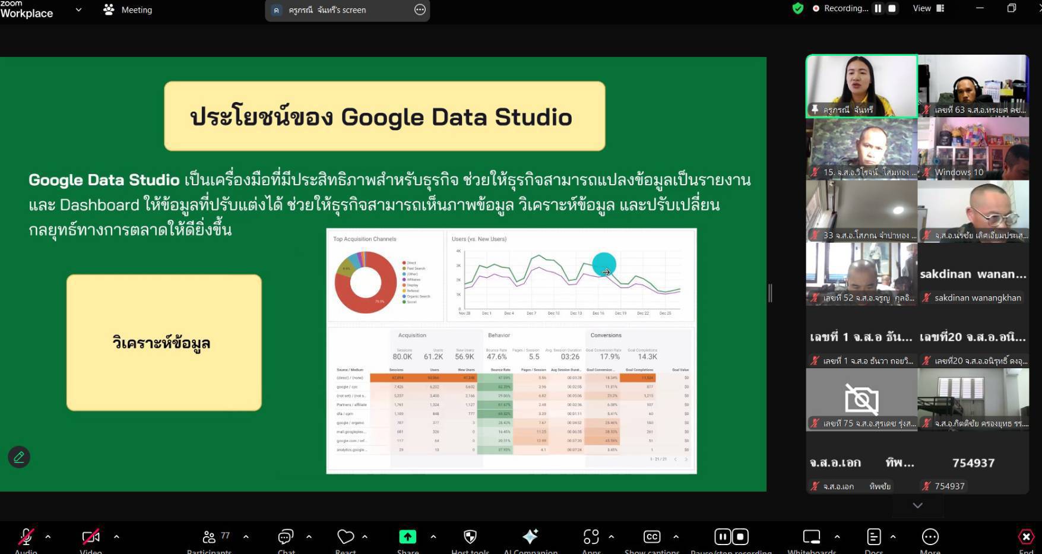Click the ครูกรณี จันทรี's screen label
The width and height of the screenshot is (1042, 554).
point(327,10)
